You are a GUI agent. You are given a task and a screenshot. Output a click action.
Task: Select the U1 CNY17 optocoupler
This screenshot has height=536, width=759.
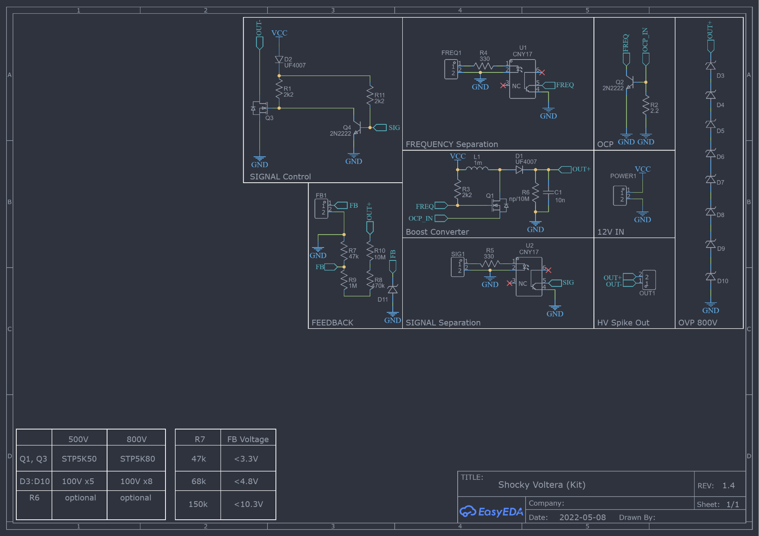523,79
